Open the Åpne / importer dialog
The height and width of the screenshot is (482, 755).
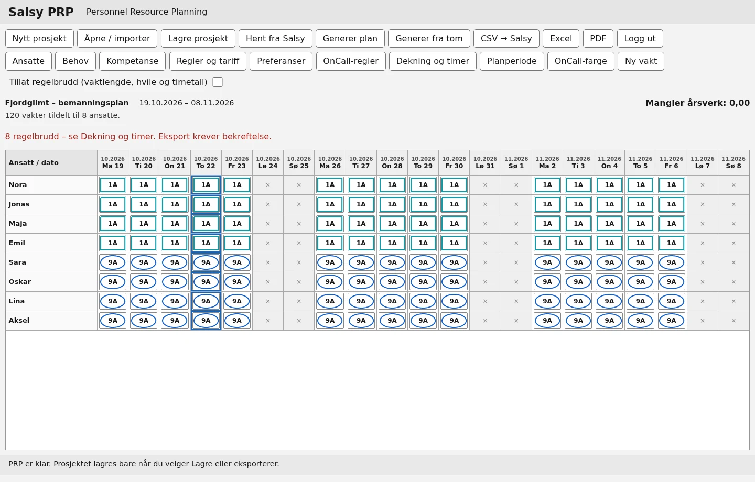tap(117, 39)
